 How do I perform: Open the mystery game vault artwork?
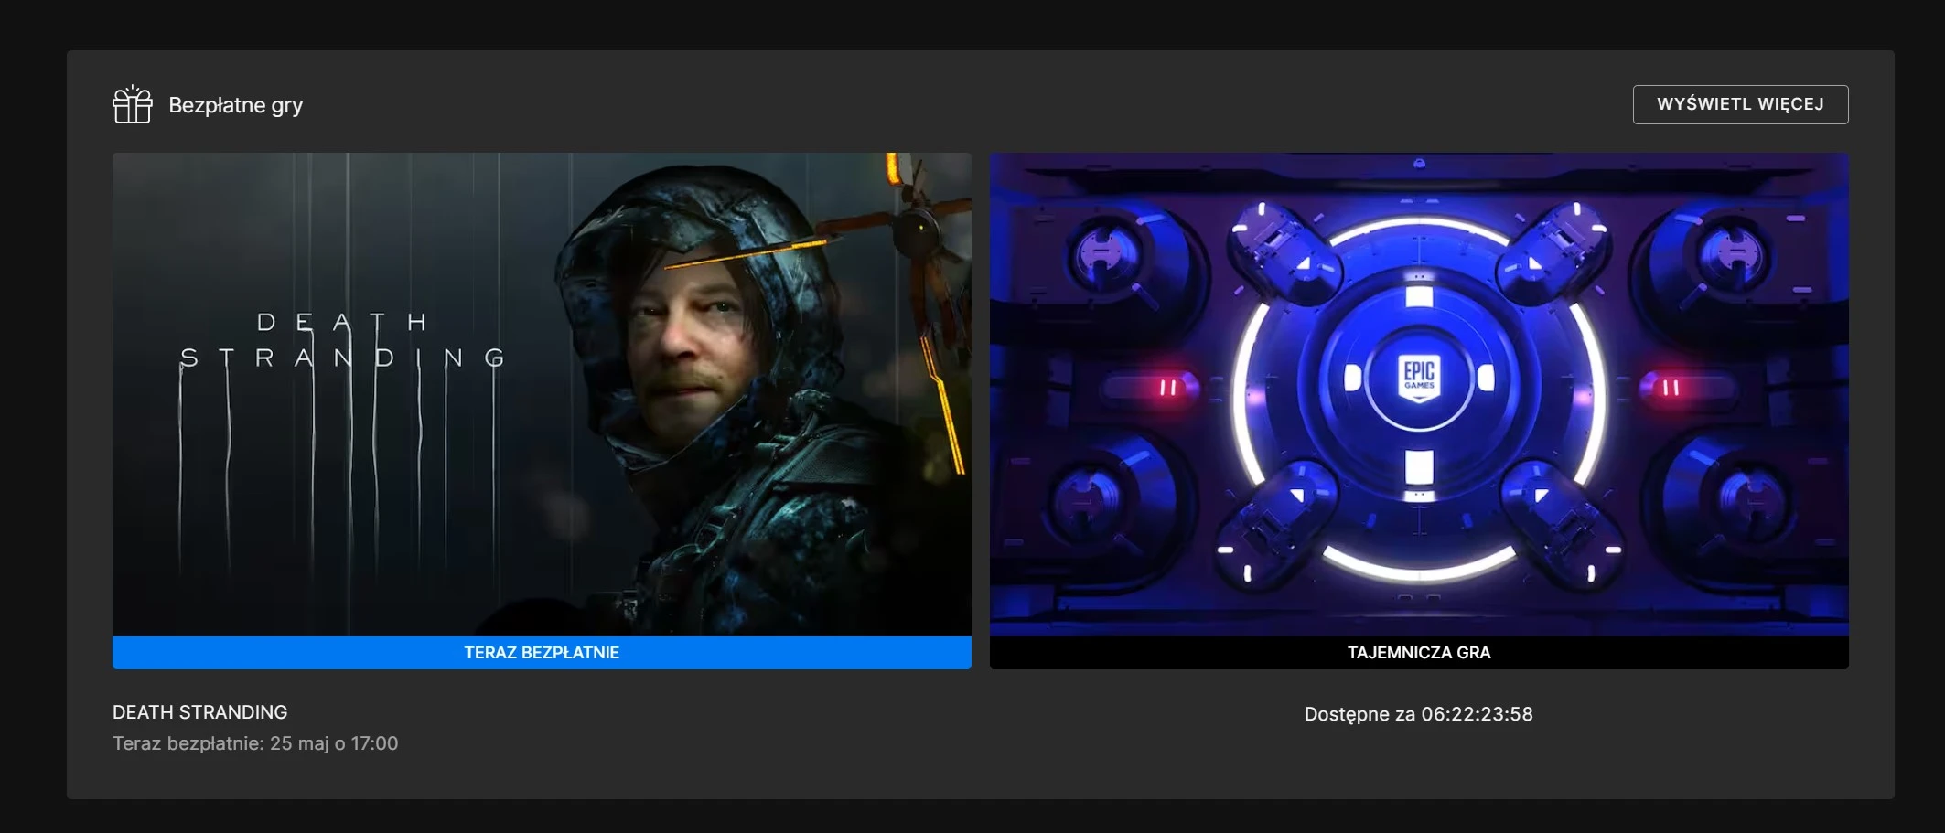pyautogui.click(x=1419, y=394)
